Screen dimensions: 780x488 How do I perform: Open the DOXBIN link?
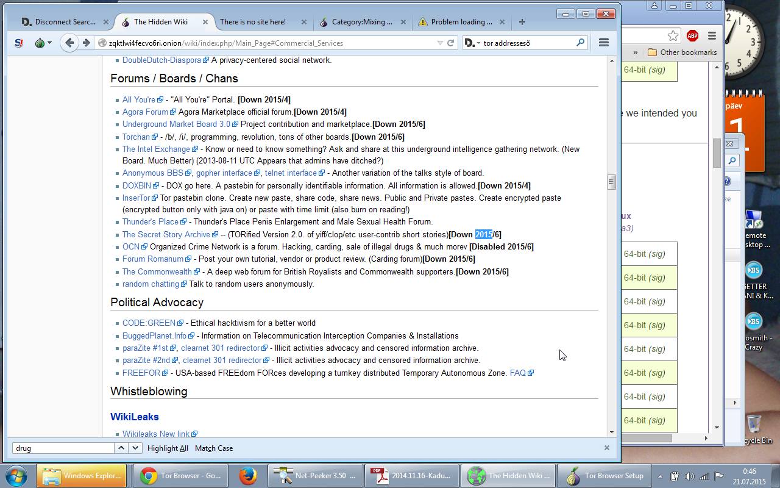pyautogui.click(x=136, y=186)
